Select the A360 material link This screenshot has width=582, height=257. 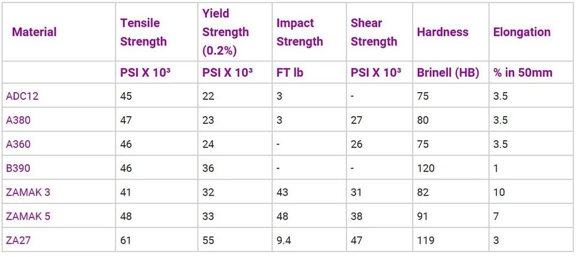[18, 145]
